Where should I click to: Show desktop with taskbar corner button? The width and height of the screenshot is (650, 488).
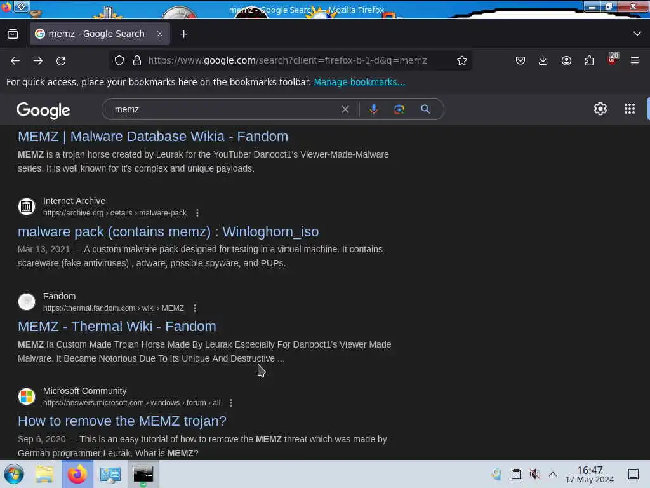633,474
